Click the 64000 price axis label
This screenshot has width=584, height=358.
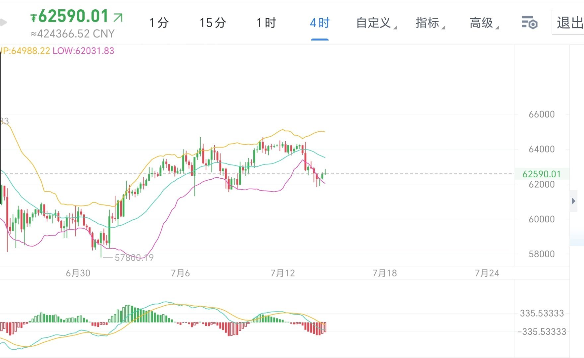coord(542,149)
